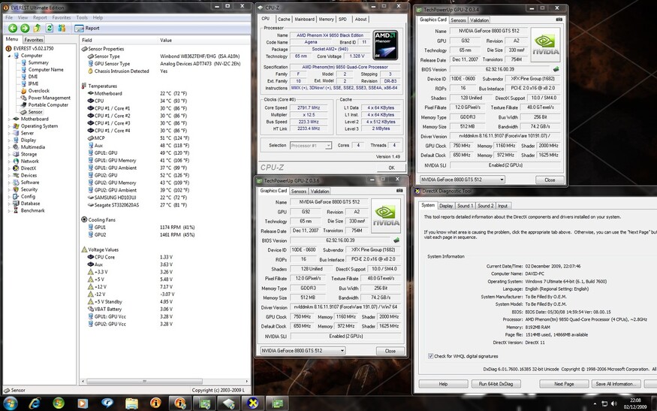Click the Field column header
Image resolution: width=657 pixels, height=411 pixels.
87,41
